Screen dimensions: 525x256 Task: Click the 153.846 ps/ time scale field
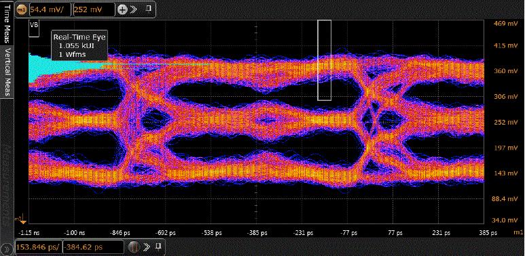pyautogui.click(x=39, y=247)
